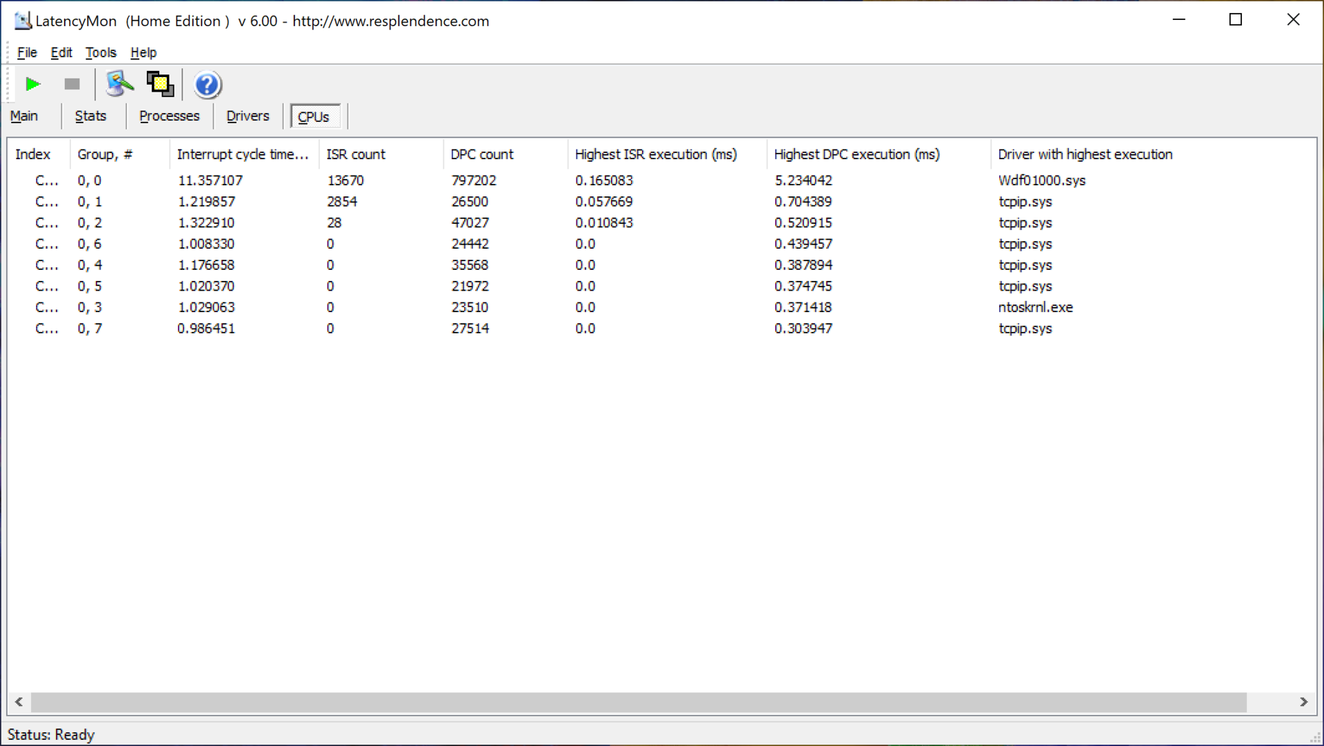
Task: Switch to the Processes tab
Action: [169, 116]
